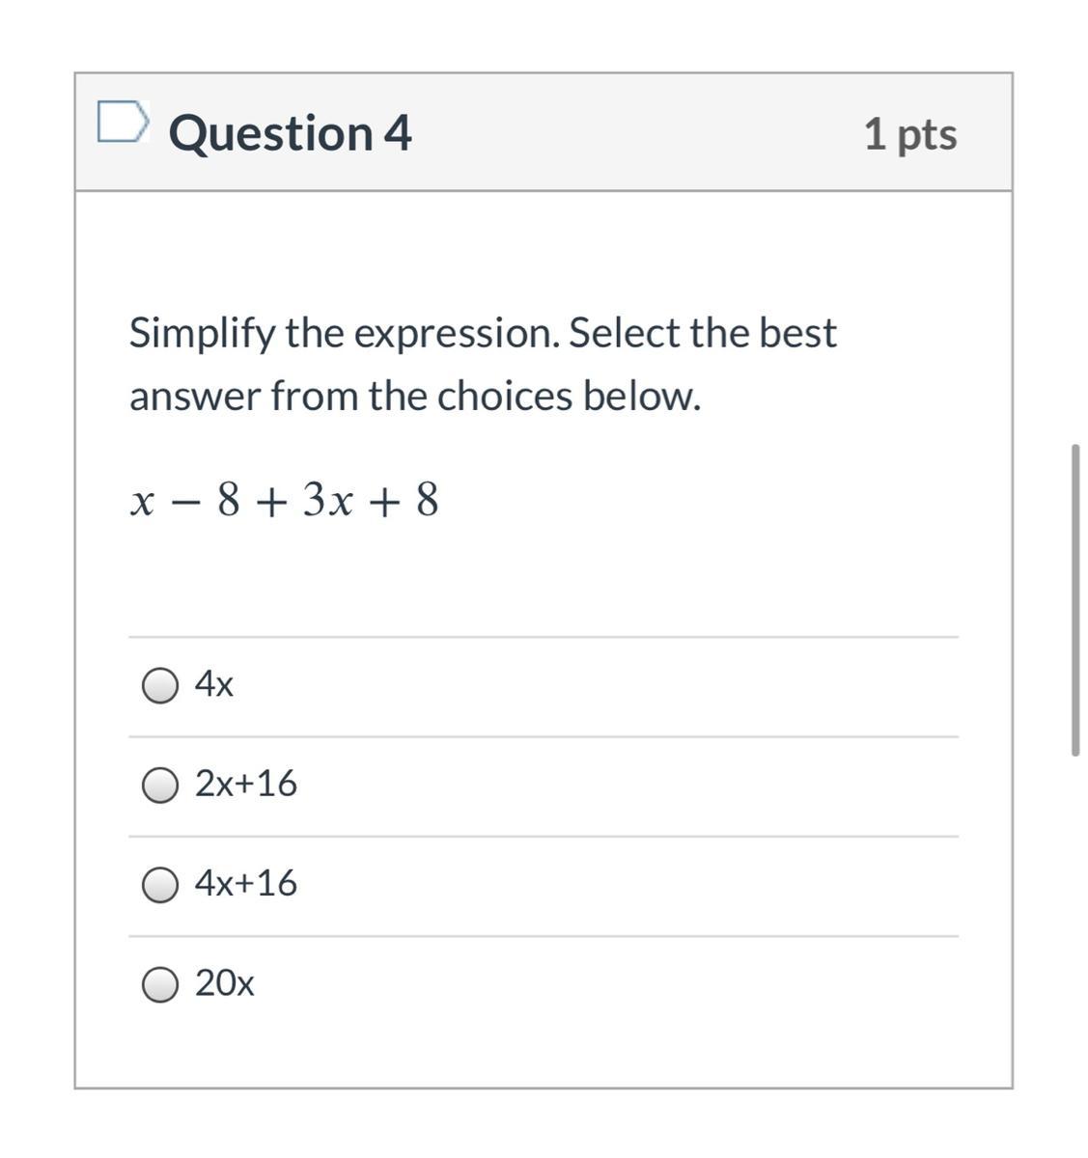The width and height of the screenshot is (1088, 1158).
Task: Click the "4x" answer label text
Action: coord(213,684)
